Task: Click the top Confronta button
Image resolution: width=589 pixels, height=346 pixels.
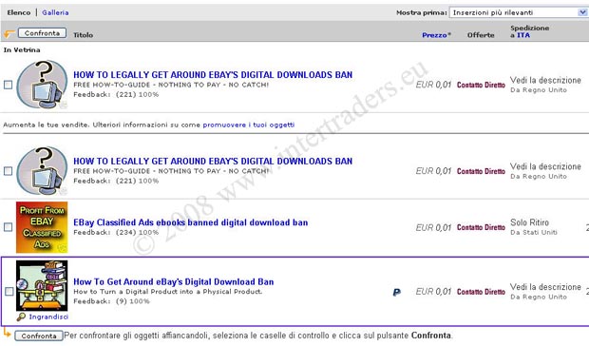Action: click(42, 33)
